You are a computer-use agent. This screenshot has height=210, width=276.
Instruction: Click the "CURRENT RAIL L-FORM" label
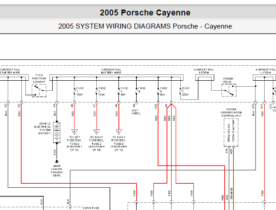point(266,71)
